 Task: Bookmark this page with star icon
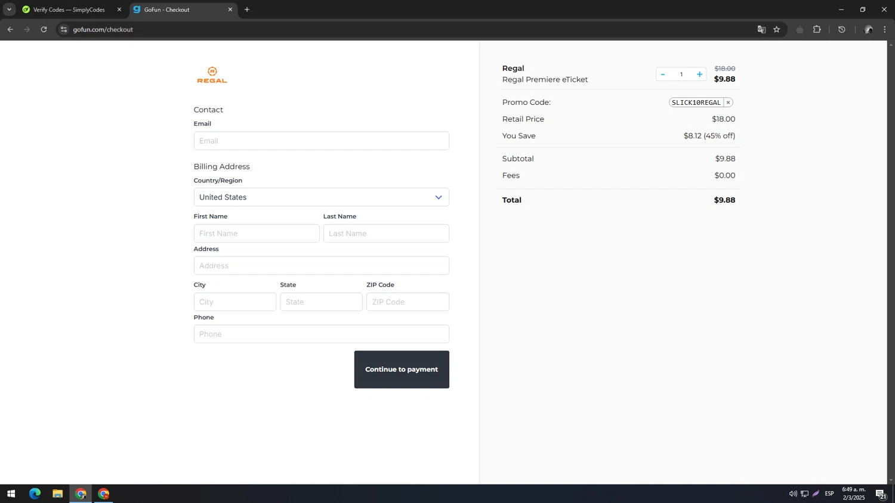pos(777,29)
